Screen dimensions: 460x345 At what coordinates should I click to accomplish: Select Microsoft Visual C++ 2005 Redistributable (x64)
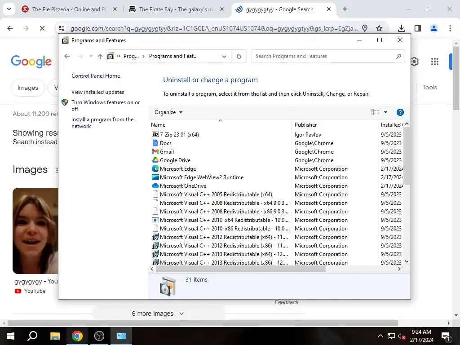click(x=216, y=194)
